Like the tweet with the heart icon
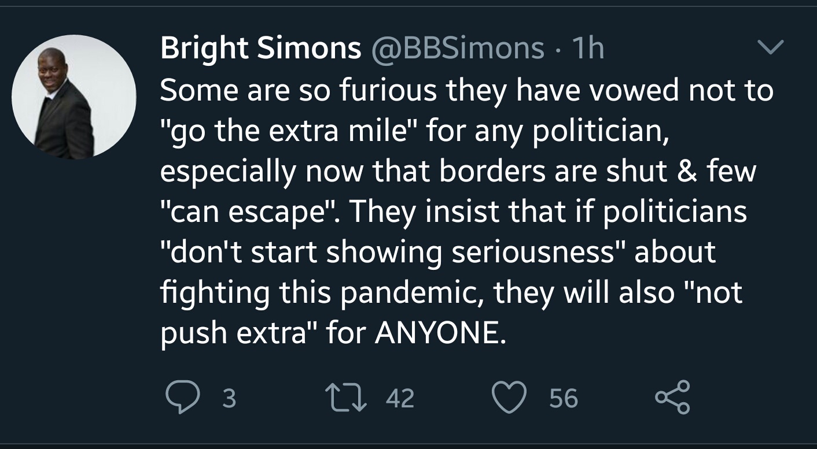 point(509,398)
